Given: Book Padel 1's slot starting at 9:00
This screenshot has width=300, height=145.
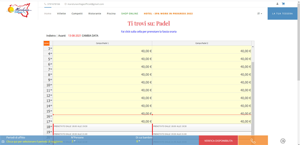Looking at the screenshot, I should coord(102,81).
